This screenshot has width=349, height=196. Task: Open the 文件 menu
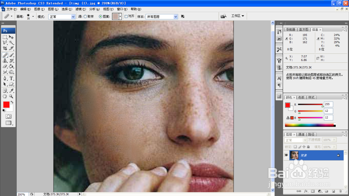pos(12,9)
